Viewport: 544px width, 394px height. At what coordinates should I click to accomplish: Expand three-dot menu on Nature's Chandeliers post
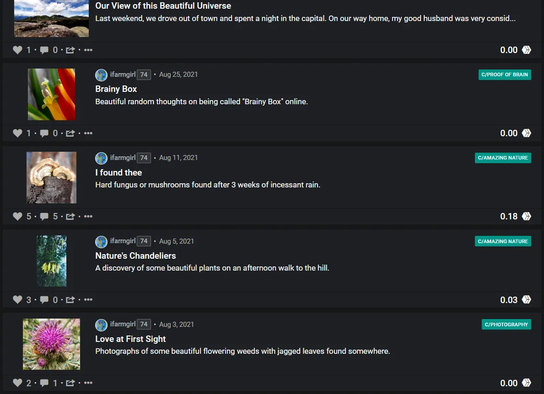[x=88, y=300]
